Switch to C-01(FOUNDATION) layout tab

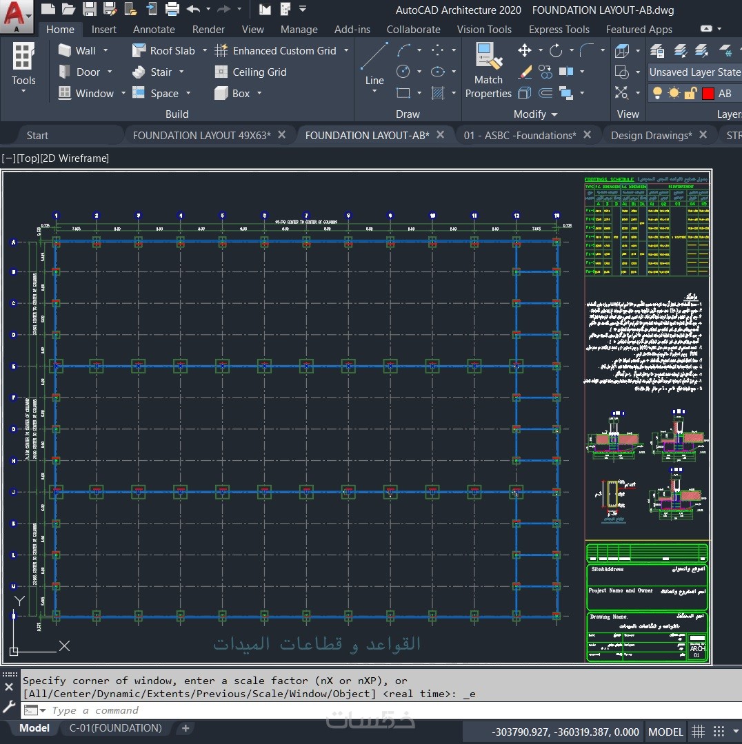click(x=116, y=728)
